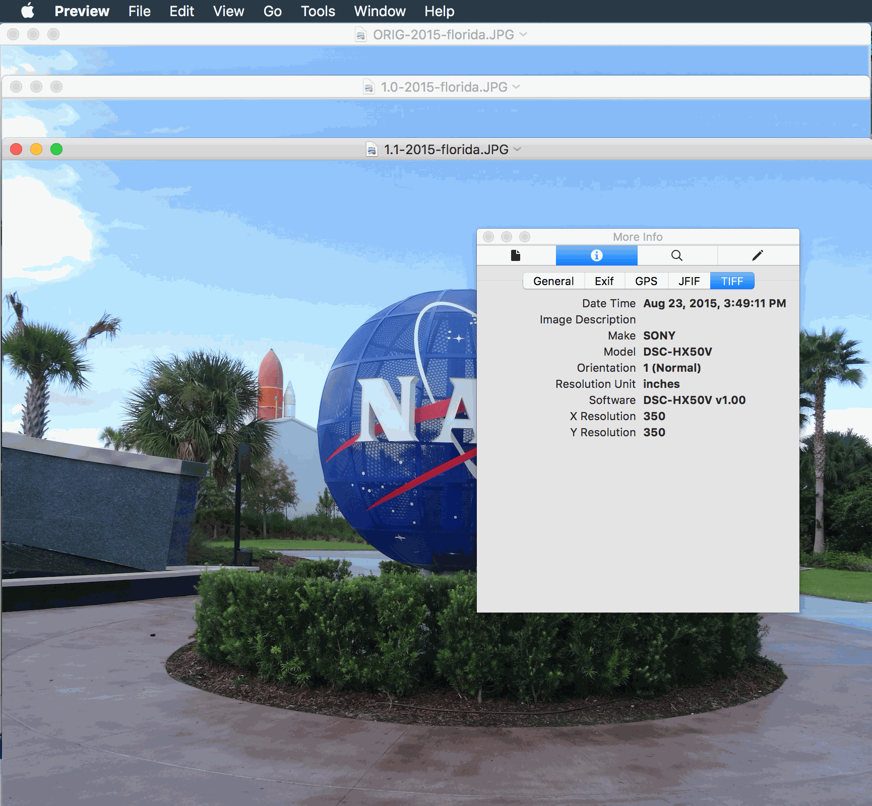The height and width of the screenshot is (806, 872).
Task: Select the TIFF tab
Action: coord(732,281)
